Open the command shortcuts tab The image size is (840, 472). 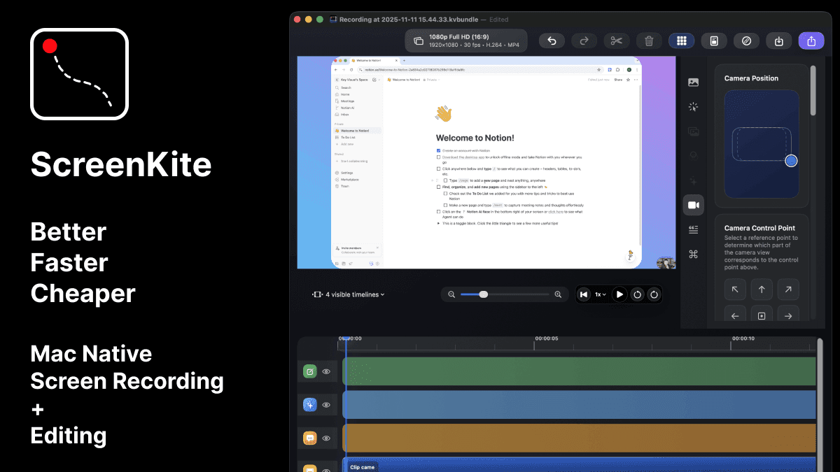(x=693, y=254)
